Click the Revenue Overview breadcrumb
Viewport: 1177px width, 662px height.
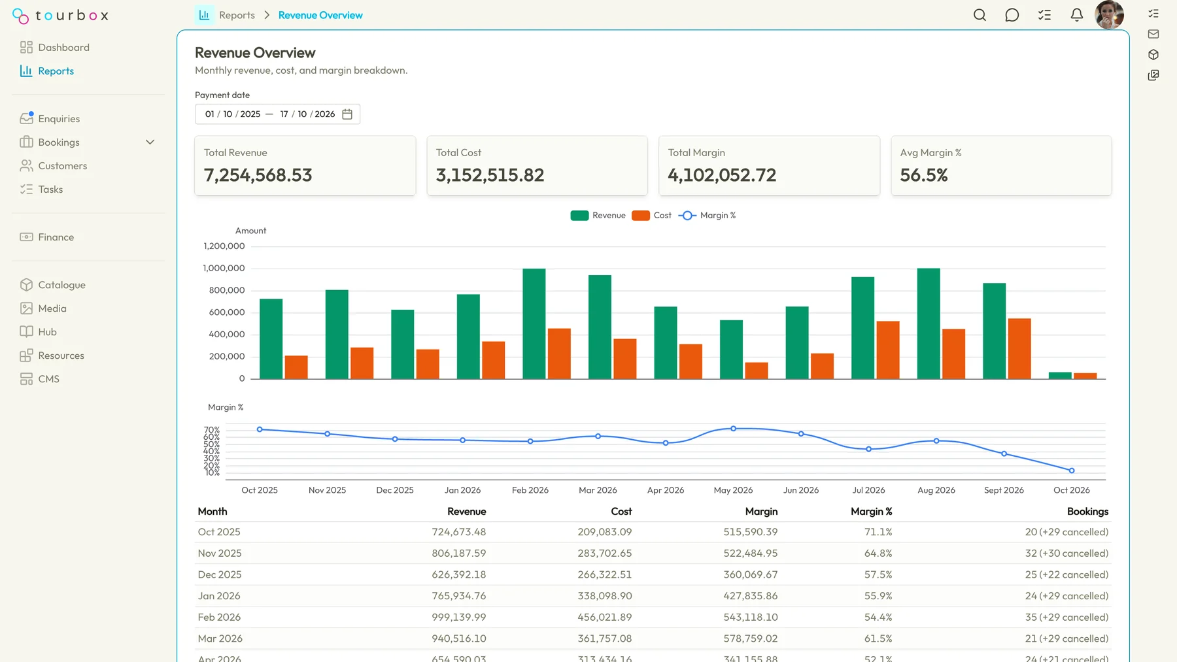(x=320, y=15)
